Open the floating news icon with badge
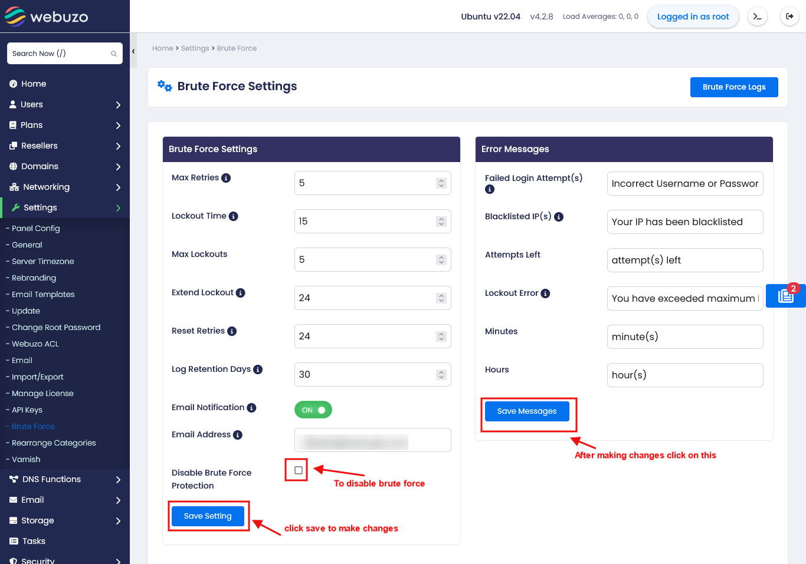The width and height of the screenshot is (806, 564). [786, 295]
